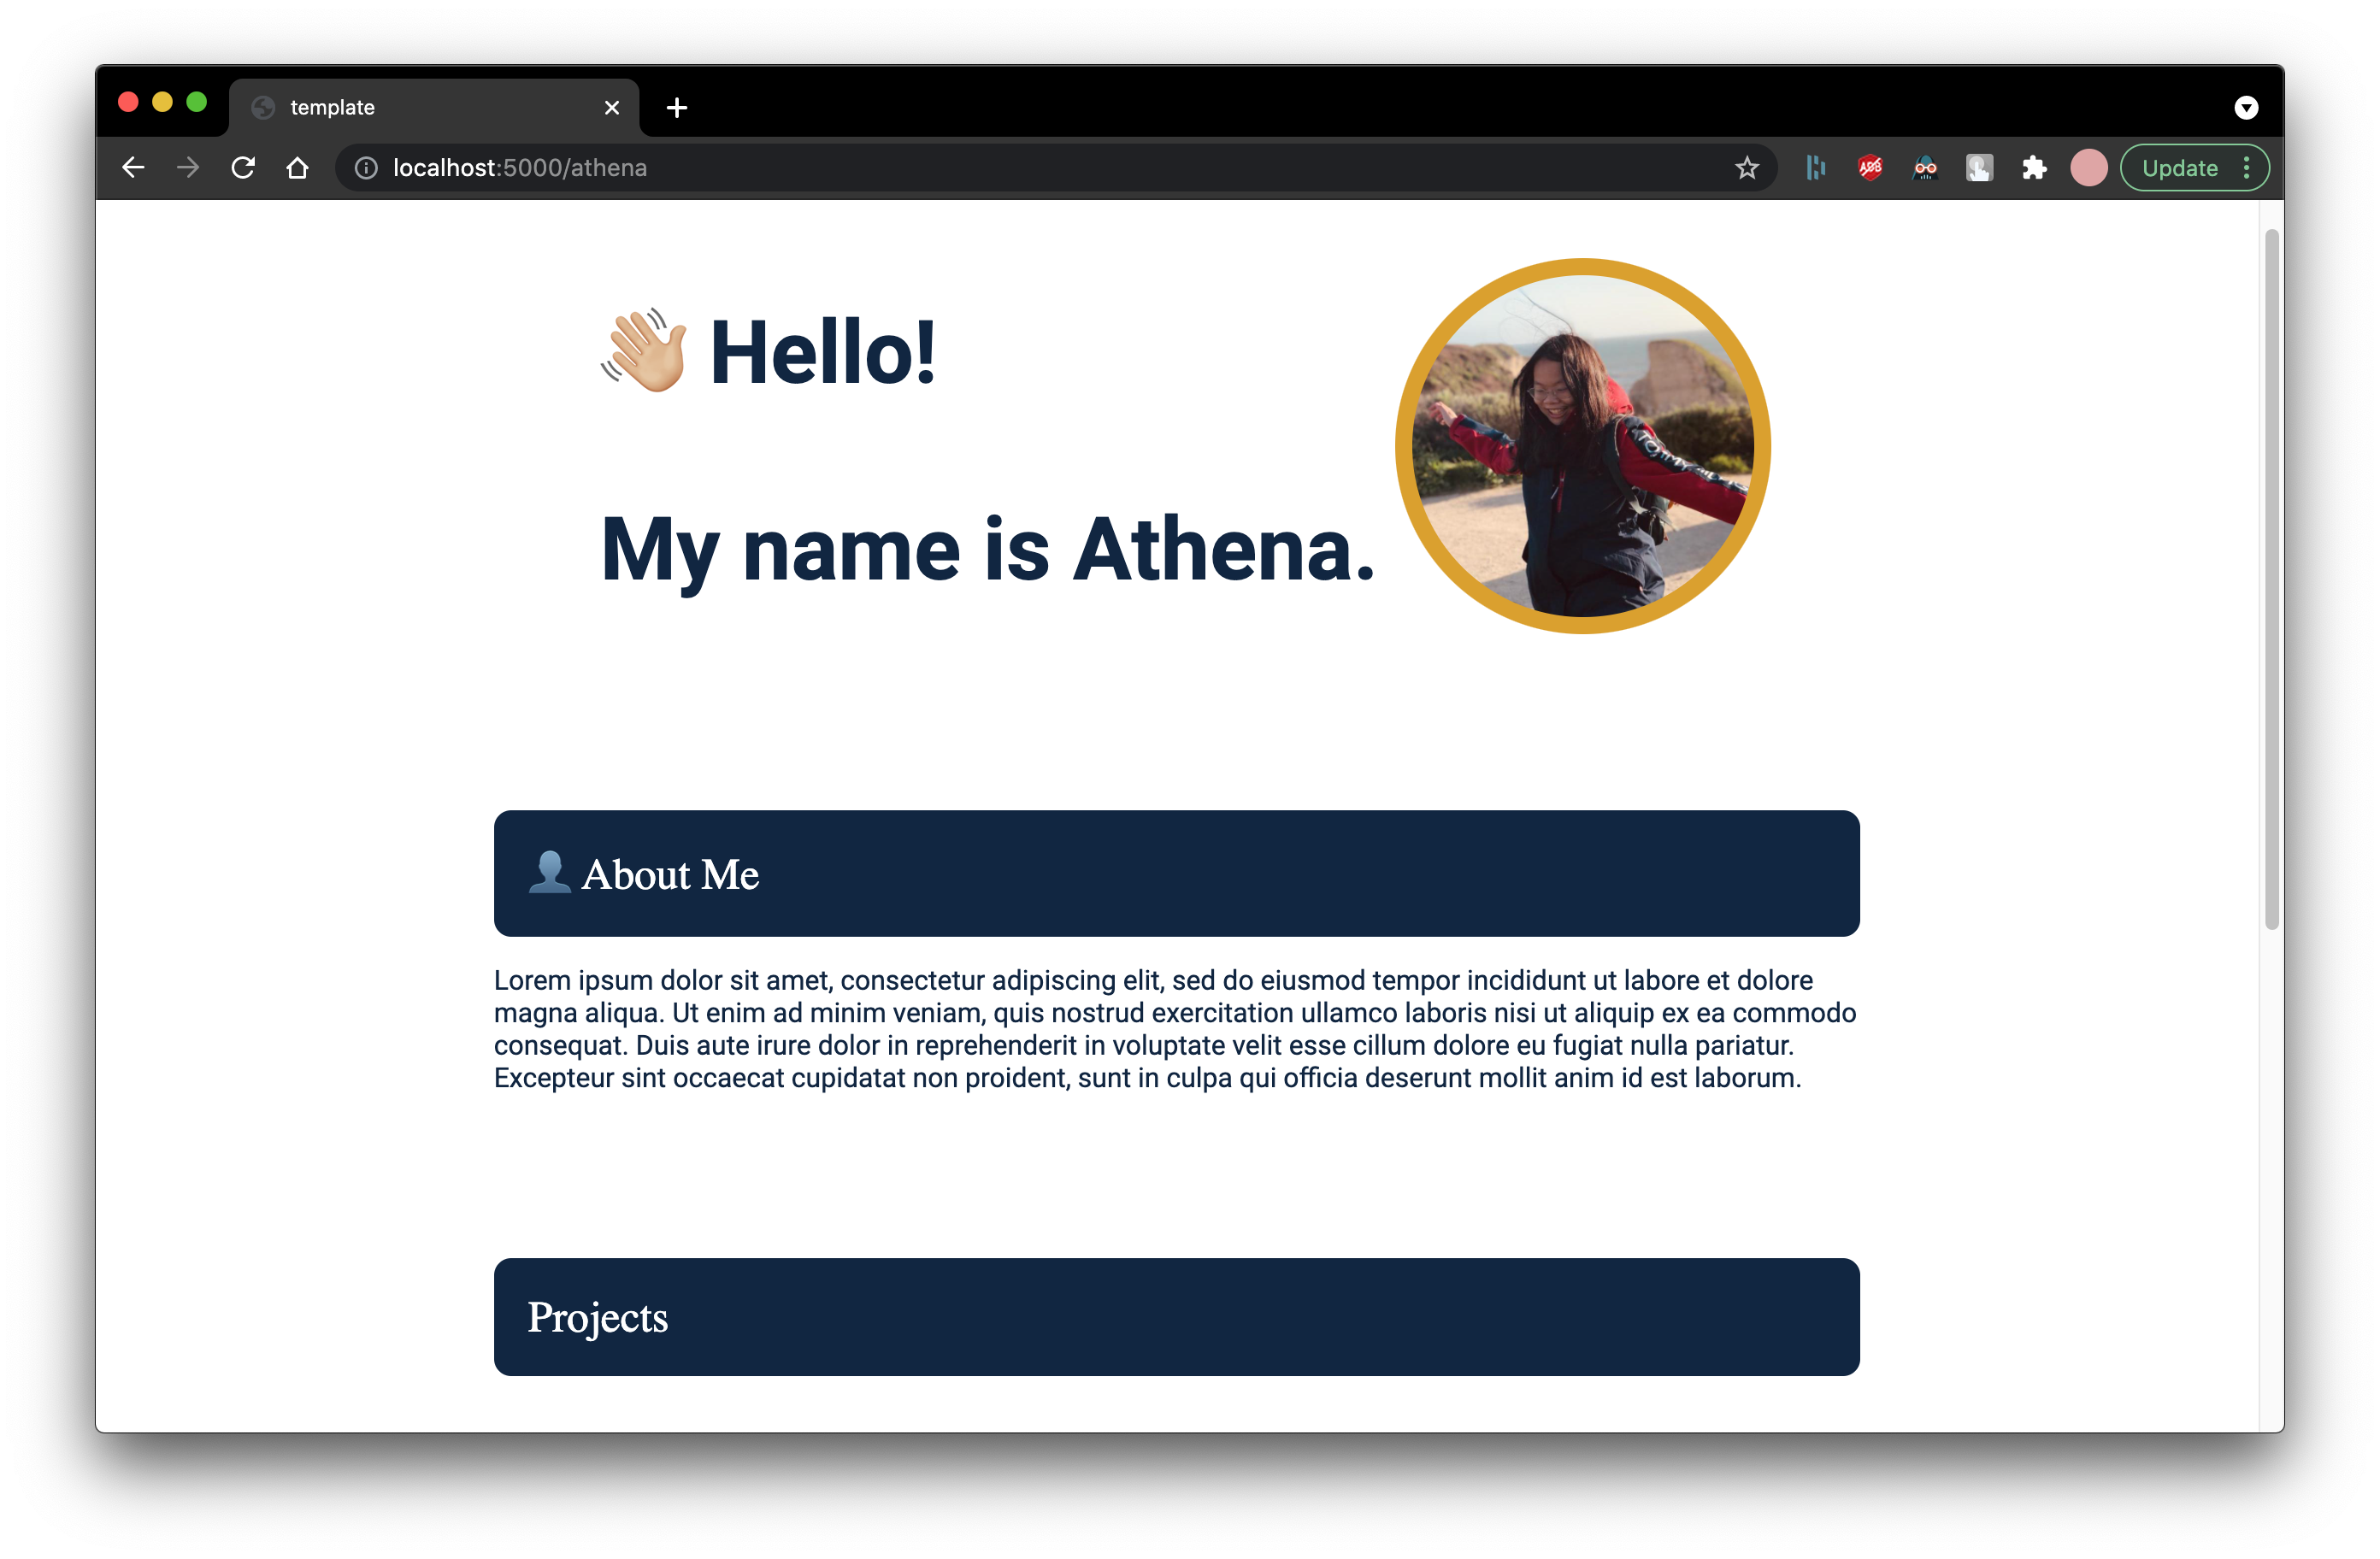Viewport: 2380px width, 1559px height.
Task: Click the spy-glasses extension icon
Action: pos(1925,168)
